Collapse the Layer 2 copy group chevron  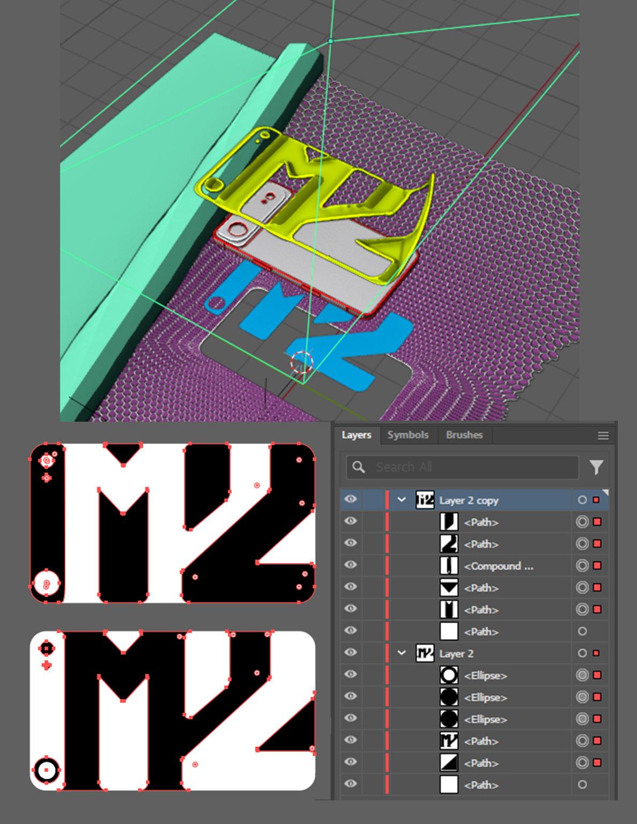[402, 500]
